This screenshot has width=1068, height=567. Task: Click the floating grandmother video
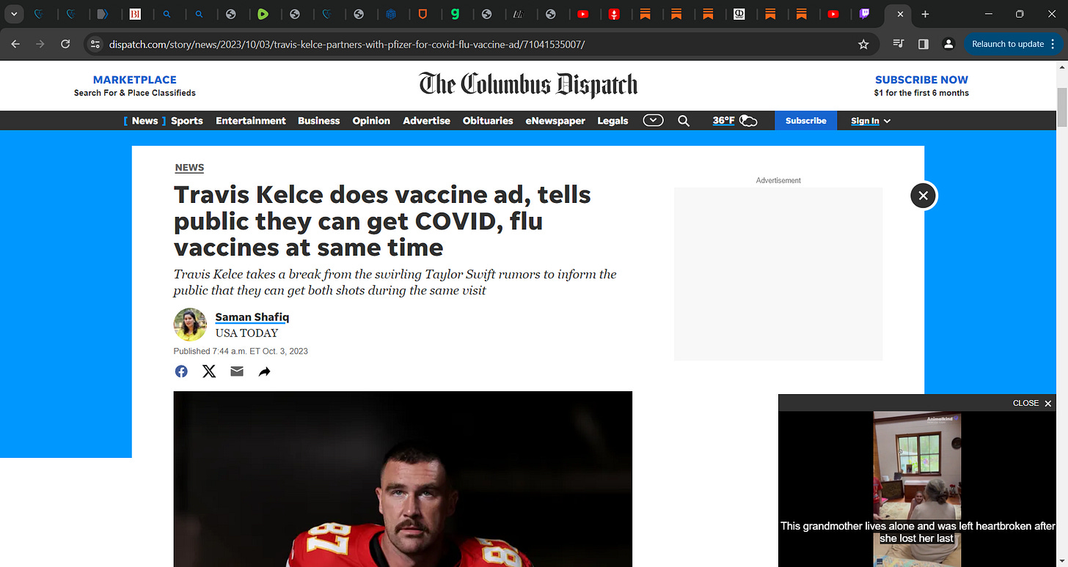click(918, 489)
